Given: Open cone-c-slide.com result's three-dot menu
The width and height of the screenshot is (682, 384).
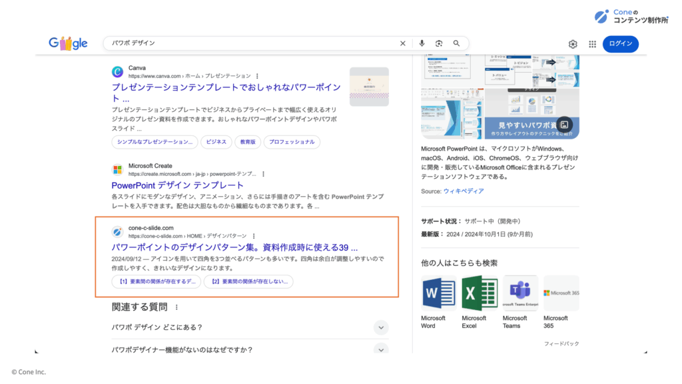Looking at the screenshot, I should pyautogui.click(x=254, y=236).
